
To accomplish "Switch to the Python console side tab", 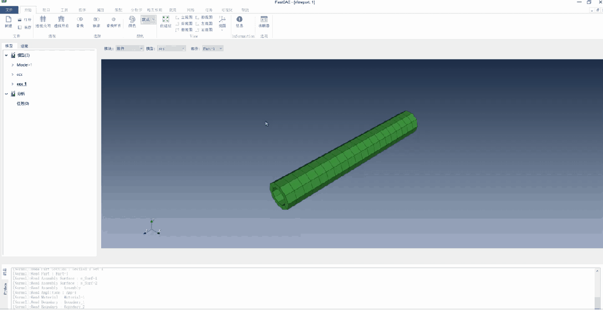I will (x=6, y=288).
